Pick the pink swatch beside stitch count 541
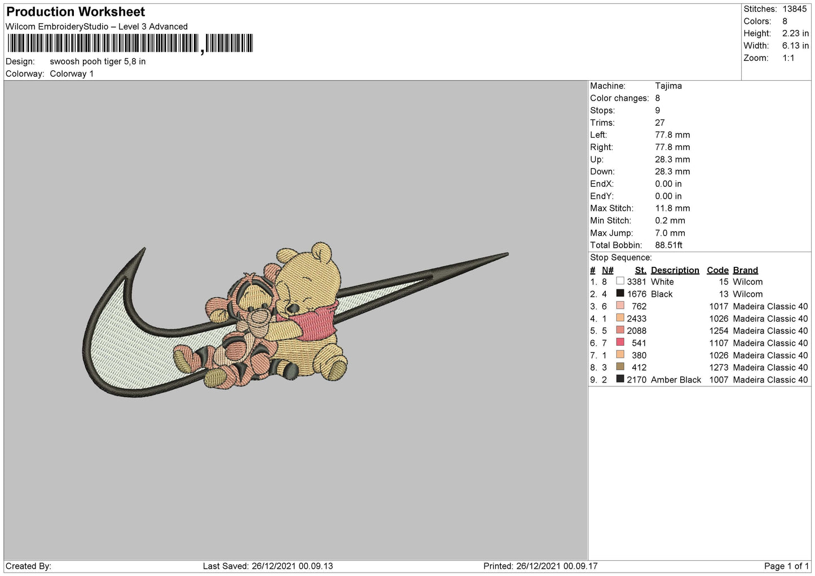 [x=620, y=342]
